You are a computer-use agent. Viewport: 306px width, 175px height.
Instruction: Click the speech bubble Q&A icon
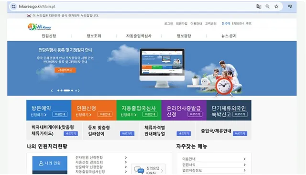click(139, 170)
